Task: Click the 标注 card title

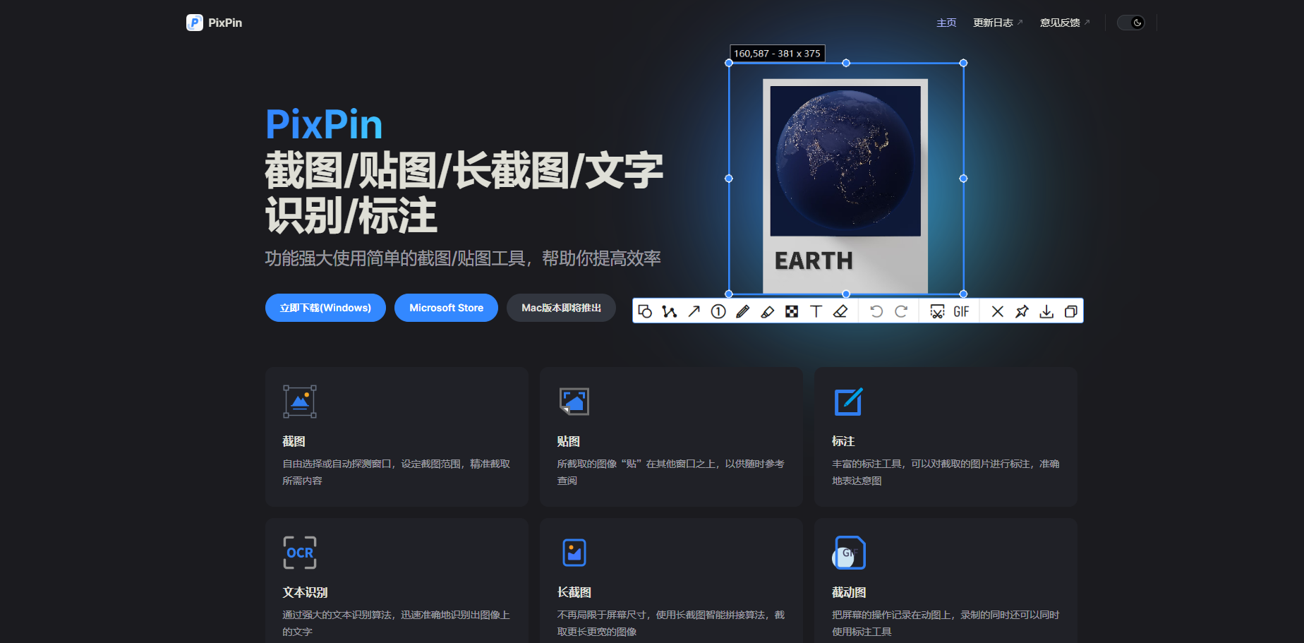Action: (843, 441)
